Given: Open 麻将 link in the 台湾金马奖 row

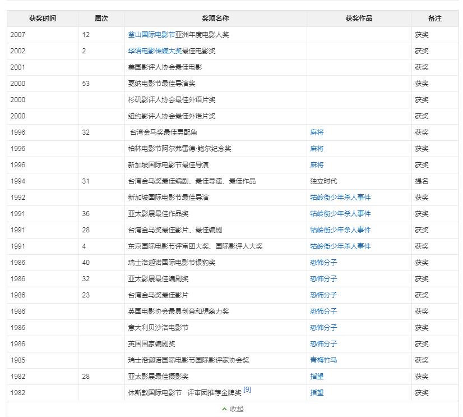Looking at the screenshot, I should tap(317, 132).
